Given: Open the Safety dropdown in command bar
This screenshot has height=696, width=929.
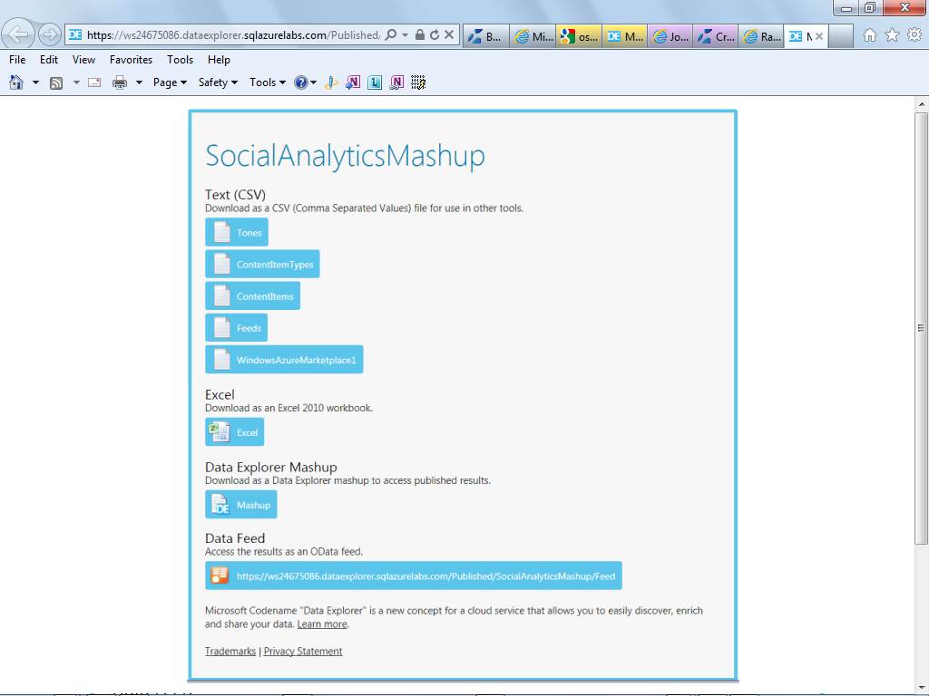Looking at the screenshot, I should pyautogui.click(x=218, y=82).
